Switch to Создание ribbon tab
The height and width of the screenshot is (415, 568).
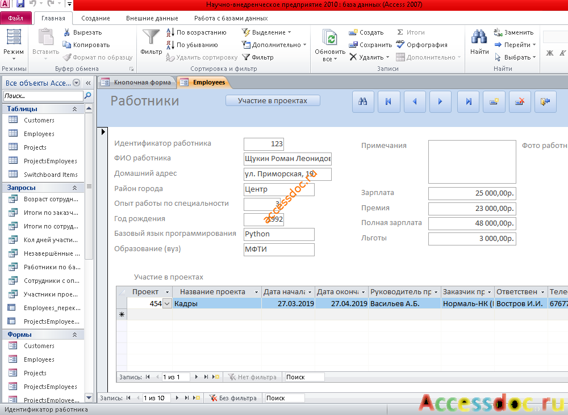click(95, 18)
